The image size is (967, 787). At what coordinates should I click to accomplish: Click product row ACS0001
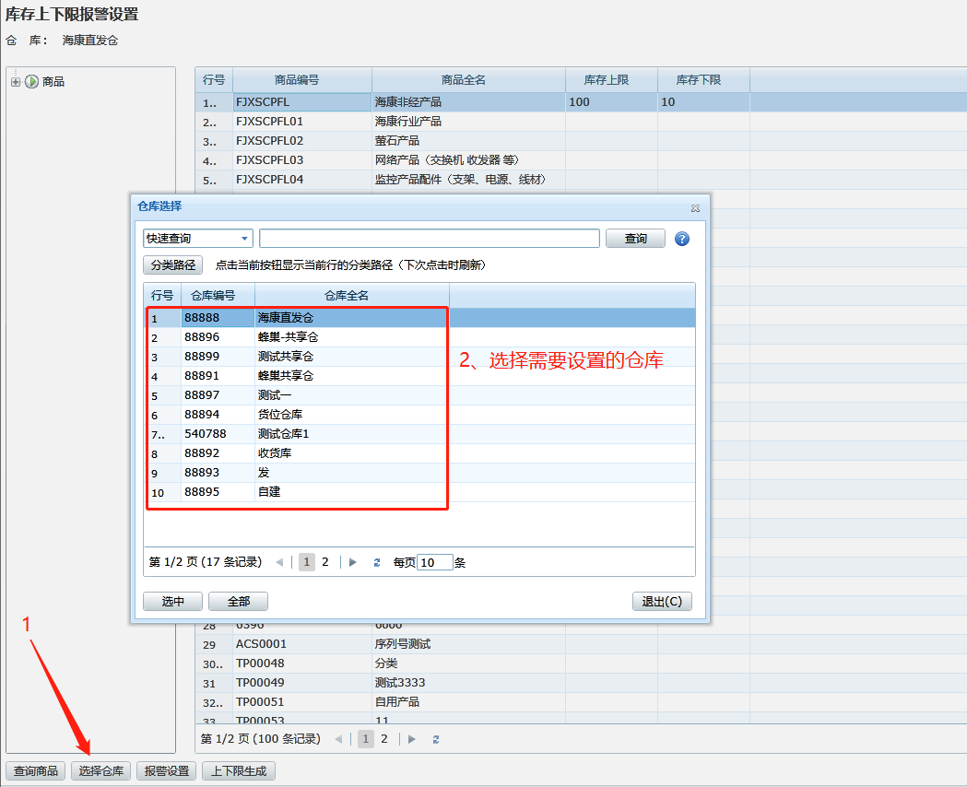[581, 644]
